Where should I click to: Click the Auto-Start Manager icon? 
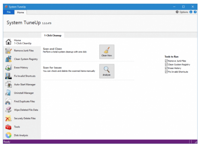click(x=8, y=85)
